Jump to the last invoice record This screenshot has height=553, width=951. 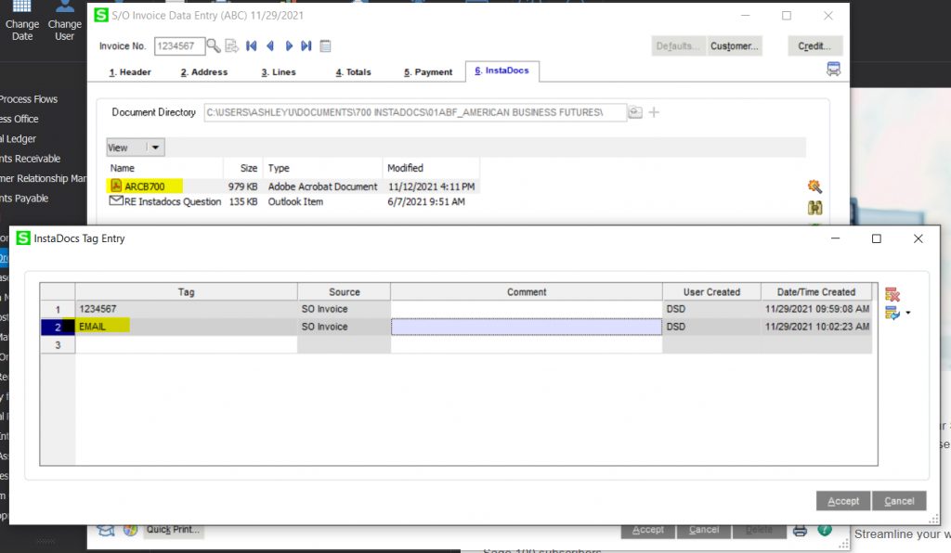(x=306, y=45)
